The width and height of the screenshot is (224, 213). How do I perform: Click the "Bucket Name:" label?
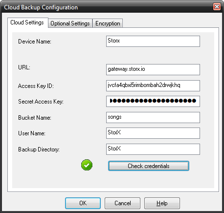coord(35,118)
